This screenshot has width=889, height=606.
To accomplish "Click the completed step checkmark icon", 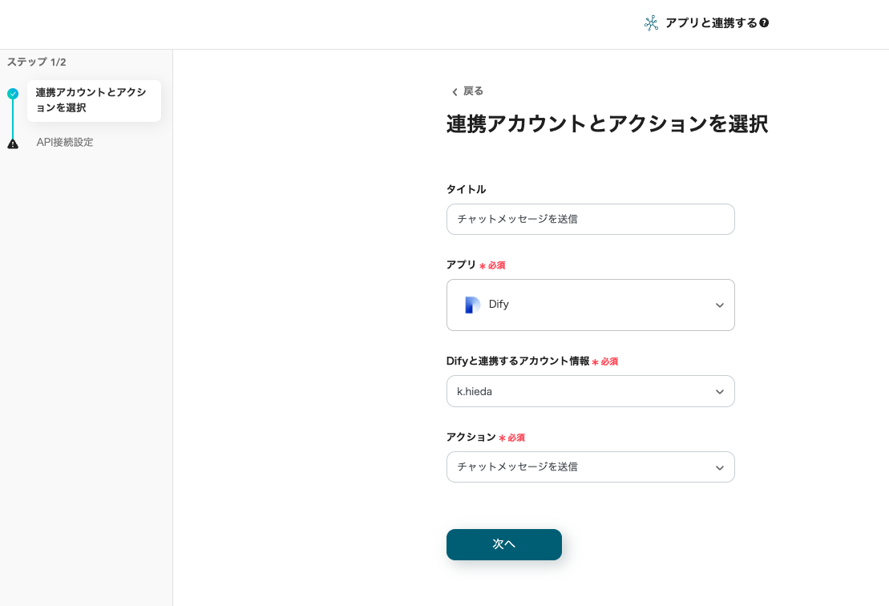I will point(13,94).
